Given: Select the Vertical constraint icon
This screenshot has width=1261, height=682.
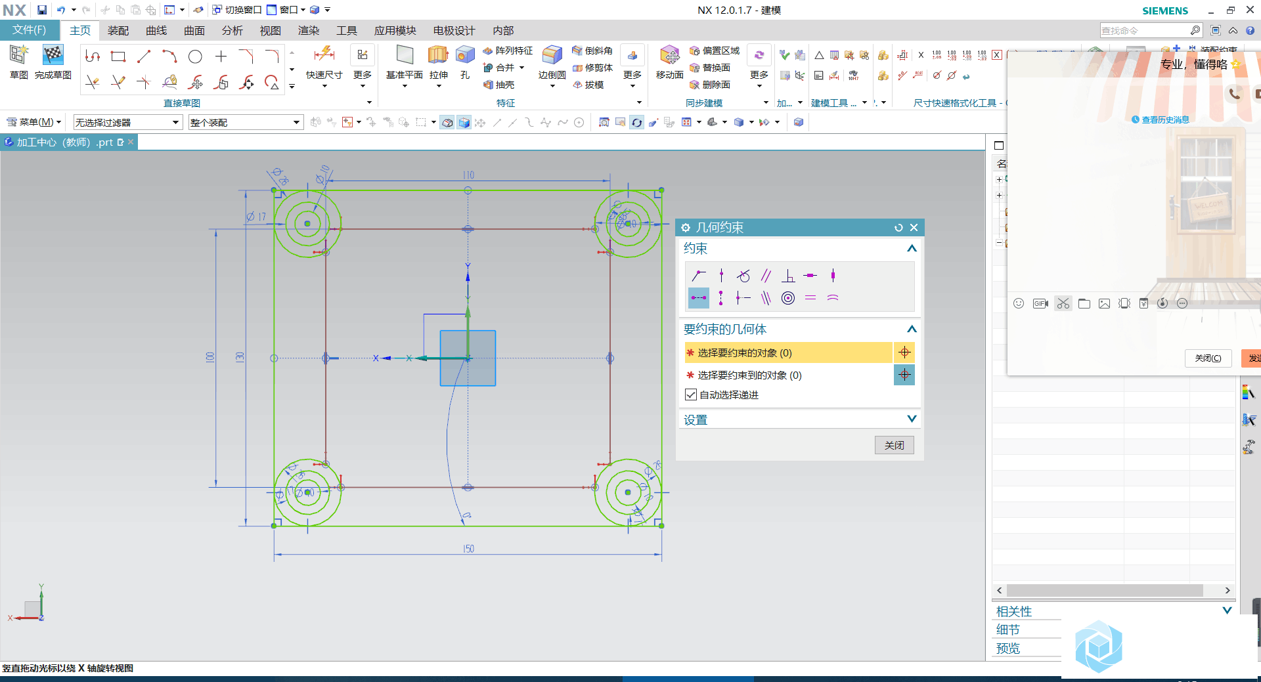Looking at the screenshot, I should click(x=833, y=276).
